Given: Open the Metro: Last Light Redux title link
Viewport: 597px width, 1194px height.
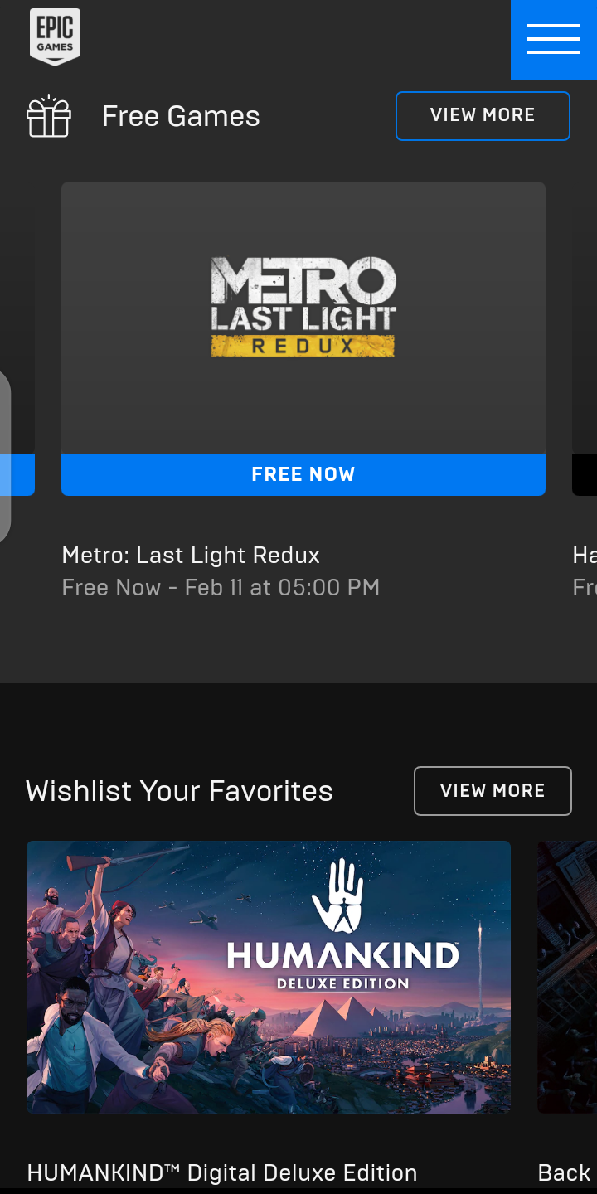Looking at the screenshot, I should tap(191, 555).
